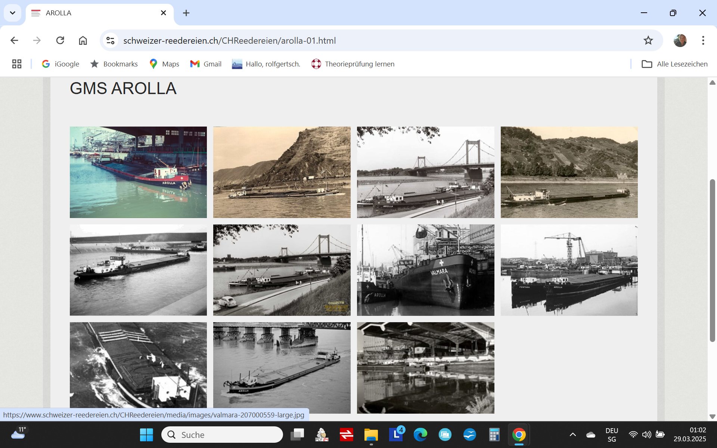
Task: Open new tab with plus button
Action: 186,13
